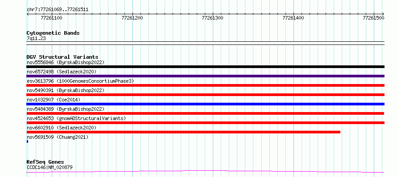Select the red nsv5484389 variant bar

[205, 113]
